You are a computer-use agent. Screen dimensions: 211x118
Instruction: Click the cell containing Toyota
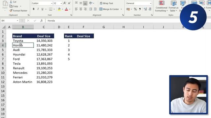[x=23, y=41]
